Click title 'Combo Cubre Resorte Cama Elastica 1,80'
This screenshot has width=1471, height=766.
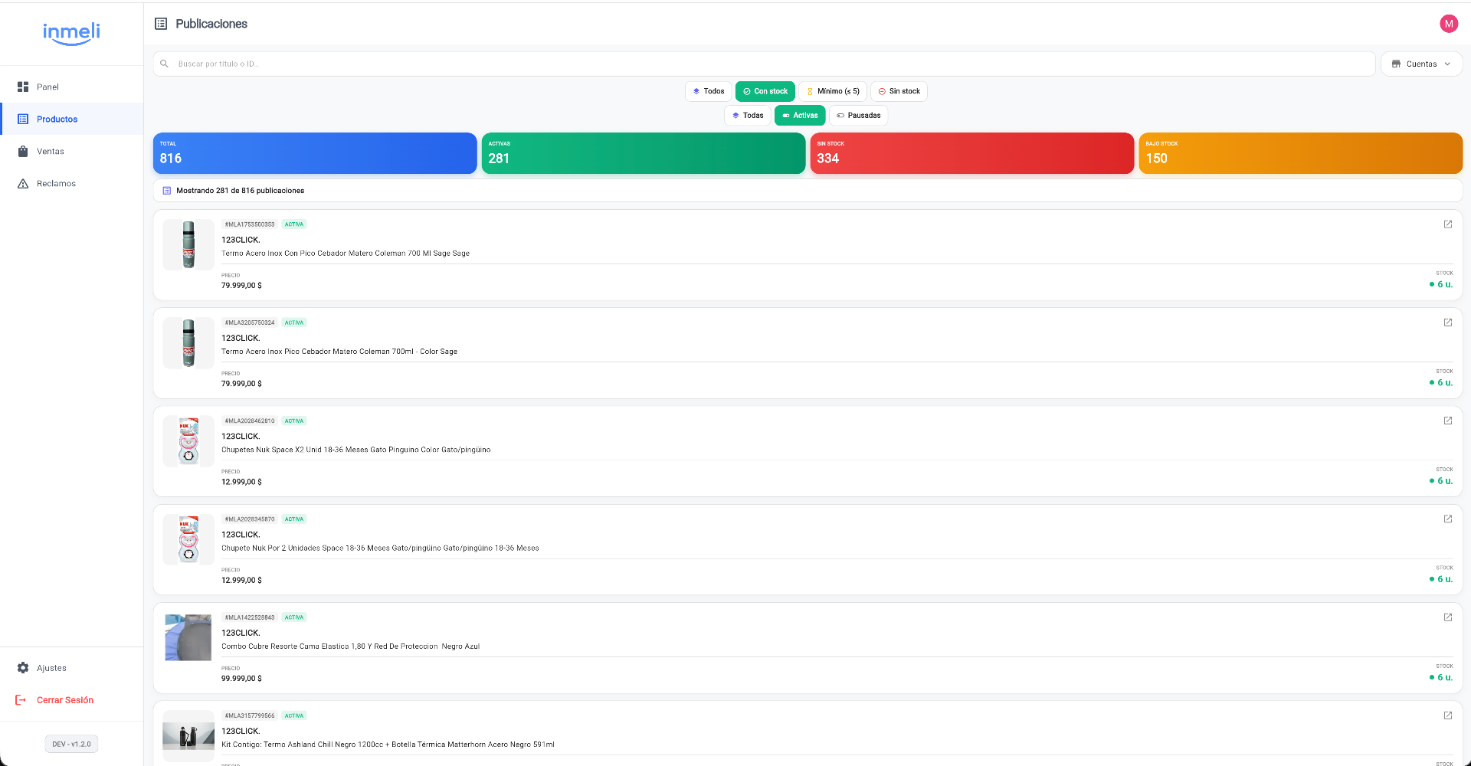point(351,647)
